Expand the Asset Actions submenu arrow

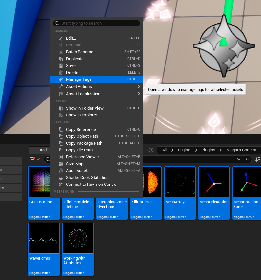pos(139,86)
